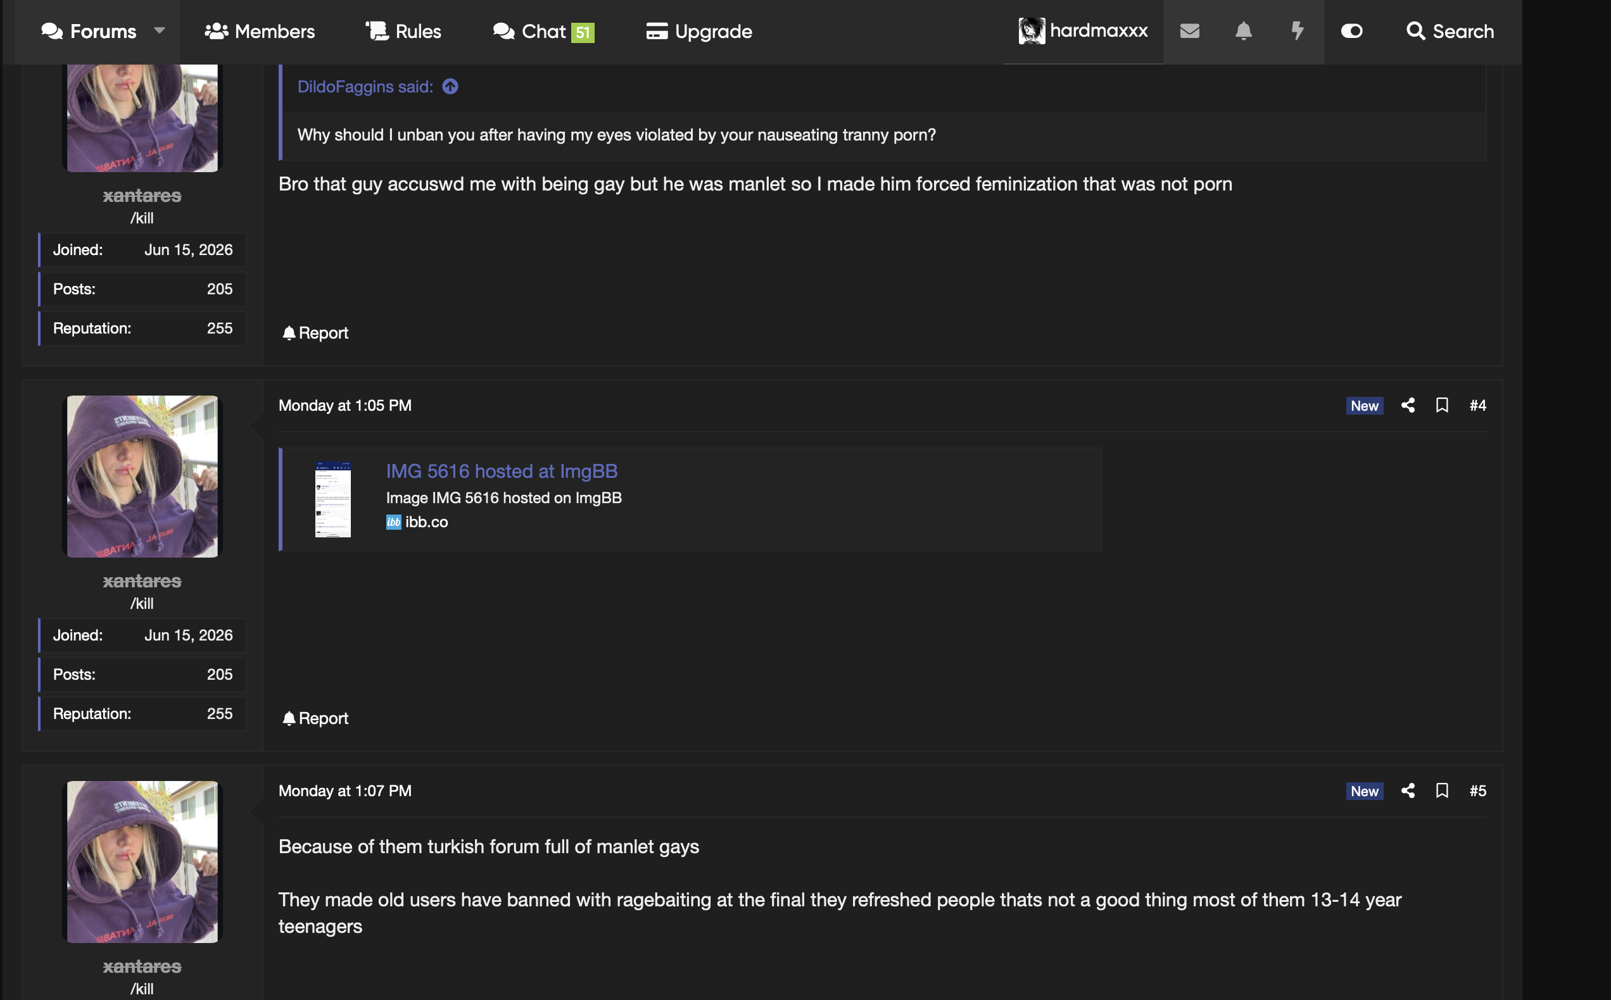Open the inbox envelope icon
The height and width of the screenshot is (1000, 1611).
tap(1189, 31)
